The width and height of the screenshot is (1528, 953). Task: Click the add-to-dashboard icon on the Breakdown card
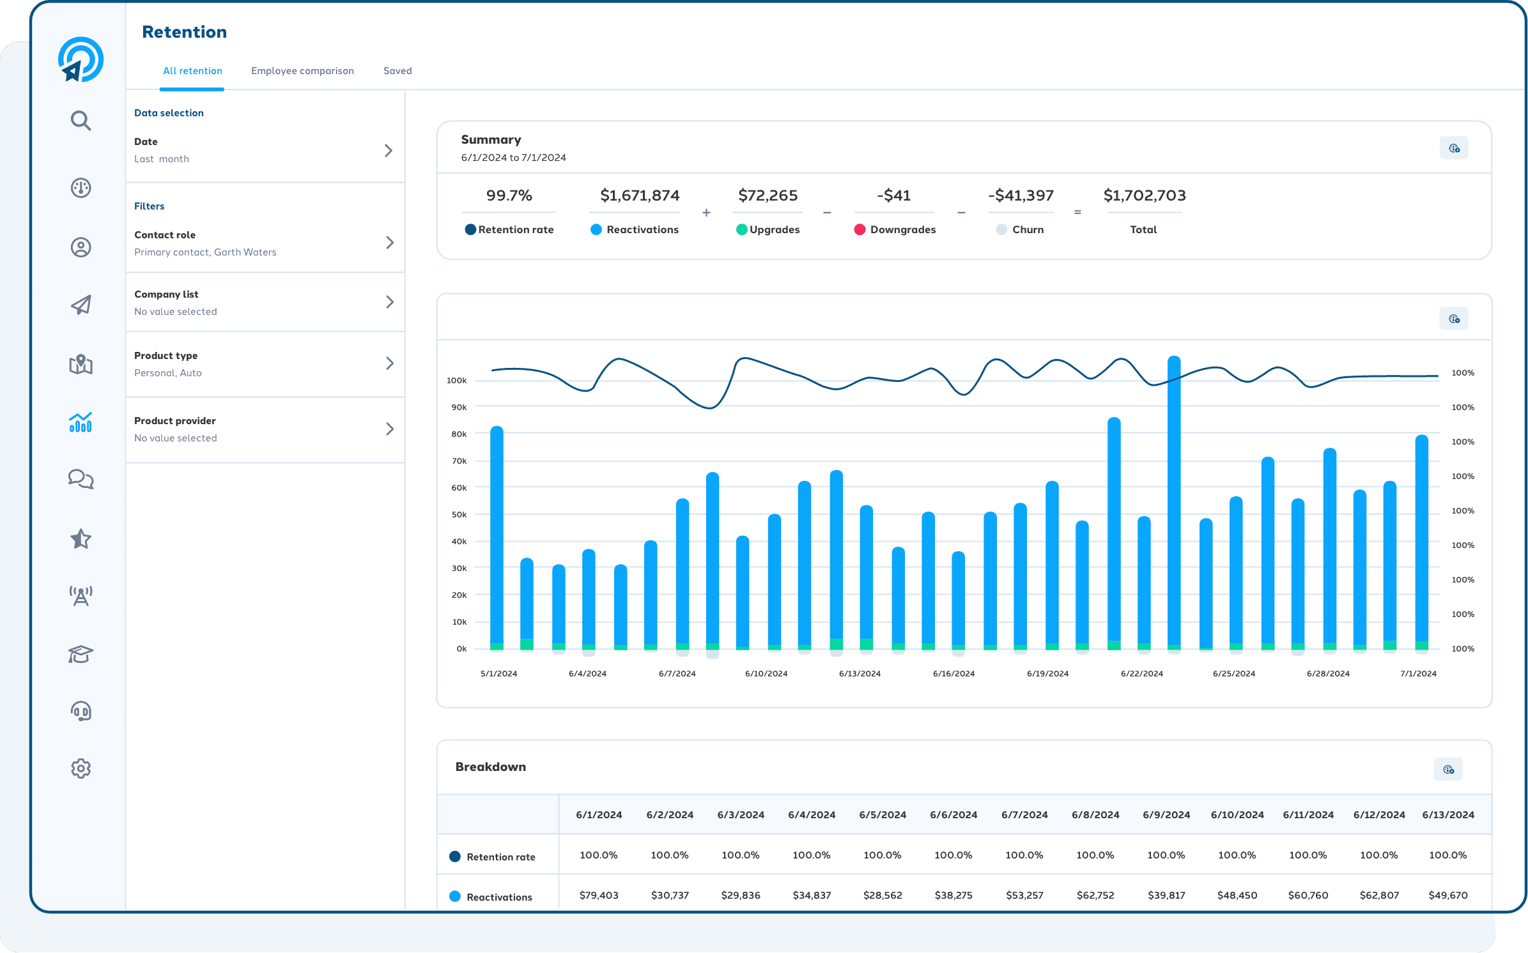pos(1449,769)
